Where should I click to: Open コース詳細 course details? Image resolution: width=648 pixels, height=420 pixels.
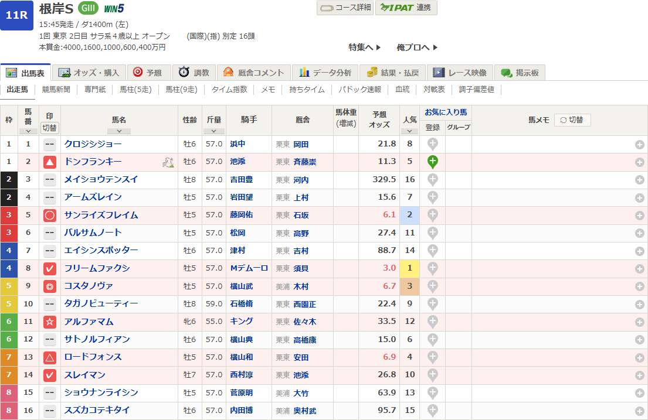click(x=345, y=8)
